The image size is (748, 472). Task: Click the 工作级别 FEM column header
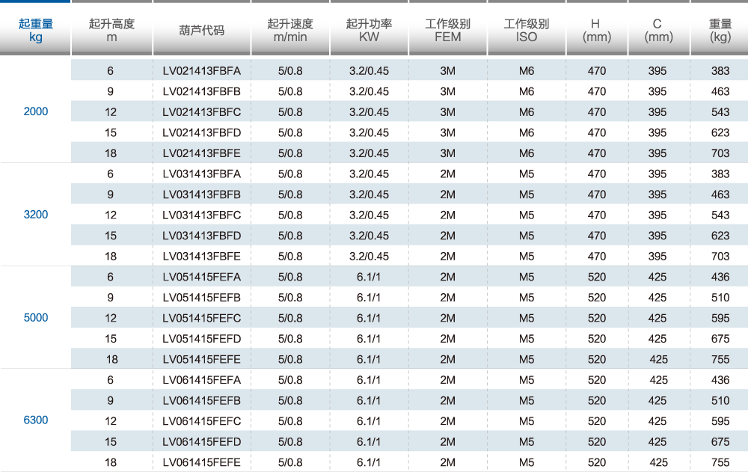tap(447, 31)
